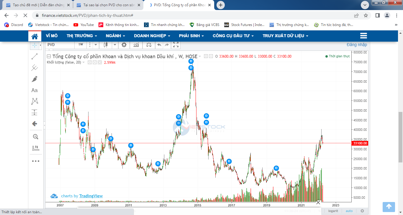Choose the text annotation tool
Viewport: 403px width, 215px height.
pos(35,90)
